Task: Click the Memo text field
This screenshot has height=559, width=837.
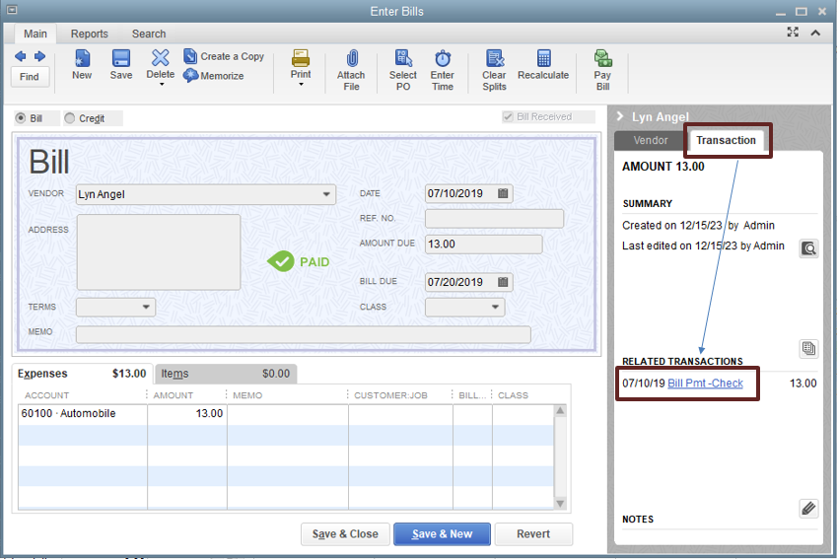Action: pyautogui.click(x=304, y=335)
